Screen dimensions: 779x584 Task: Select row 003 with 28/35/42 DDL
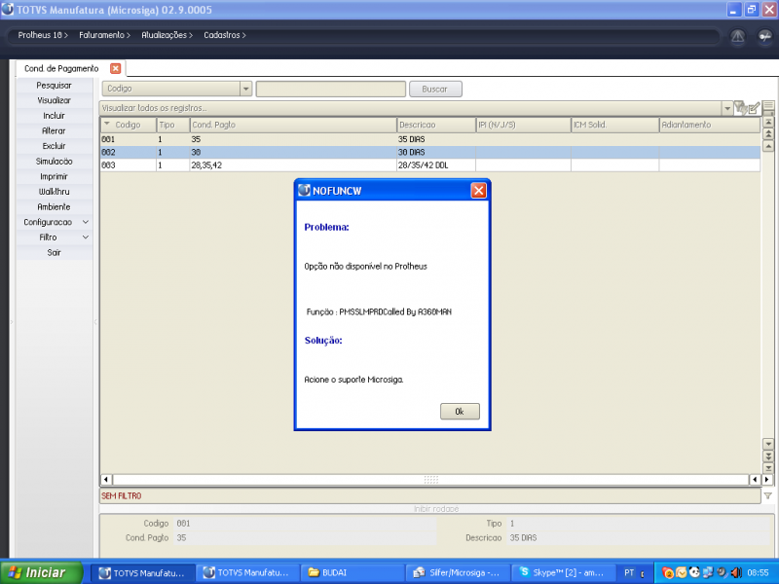coord(430,165)
